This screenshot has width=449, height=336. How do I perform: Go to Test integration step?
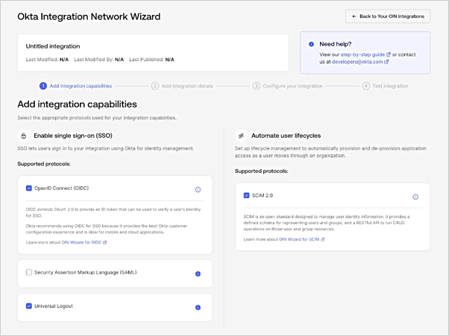pyautogui.click(x=386, y=86)
